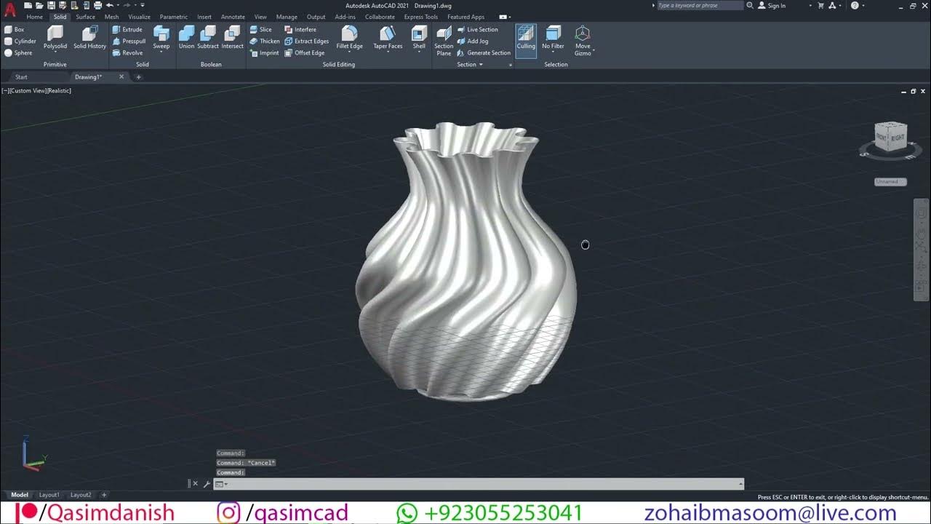Select the Extrude tool

127,30
